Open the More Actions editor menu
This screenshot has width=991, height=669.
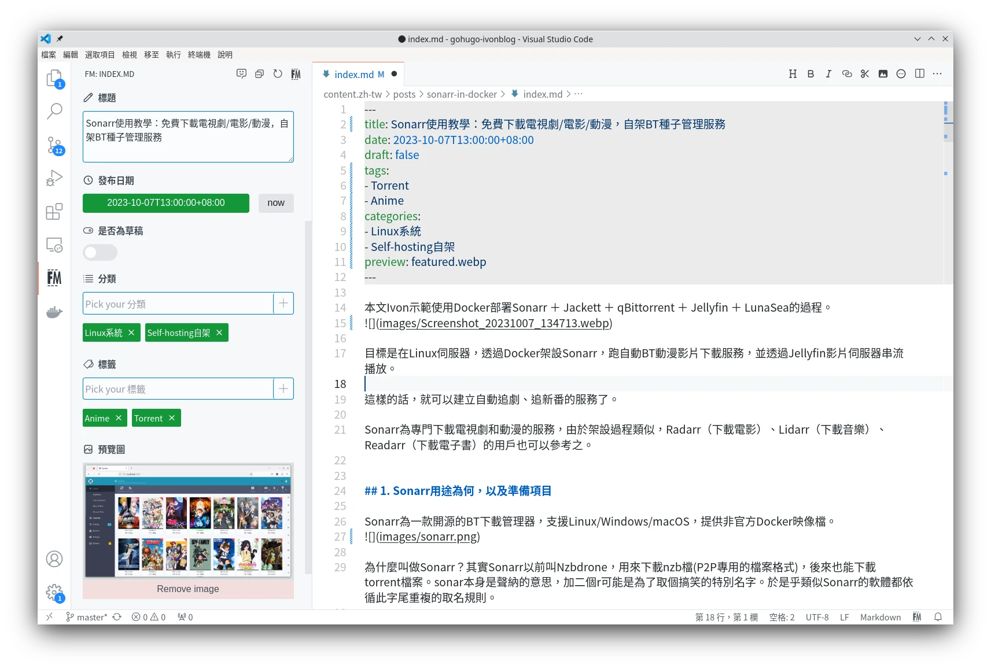pos(937,74)
